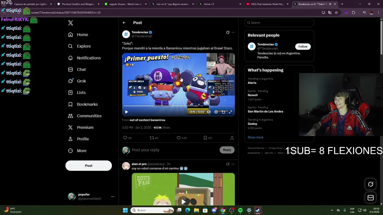Play the Brawl Stars video
The width and height of the screenshot is (383, 215).
pyautogui.click(x=126, y=112)
